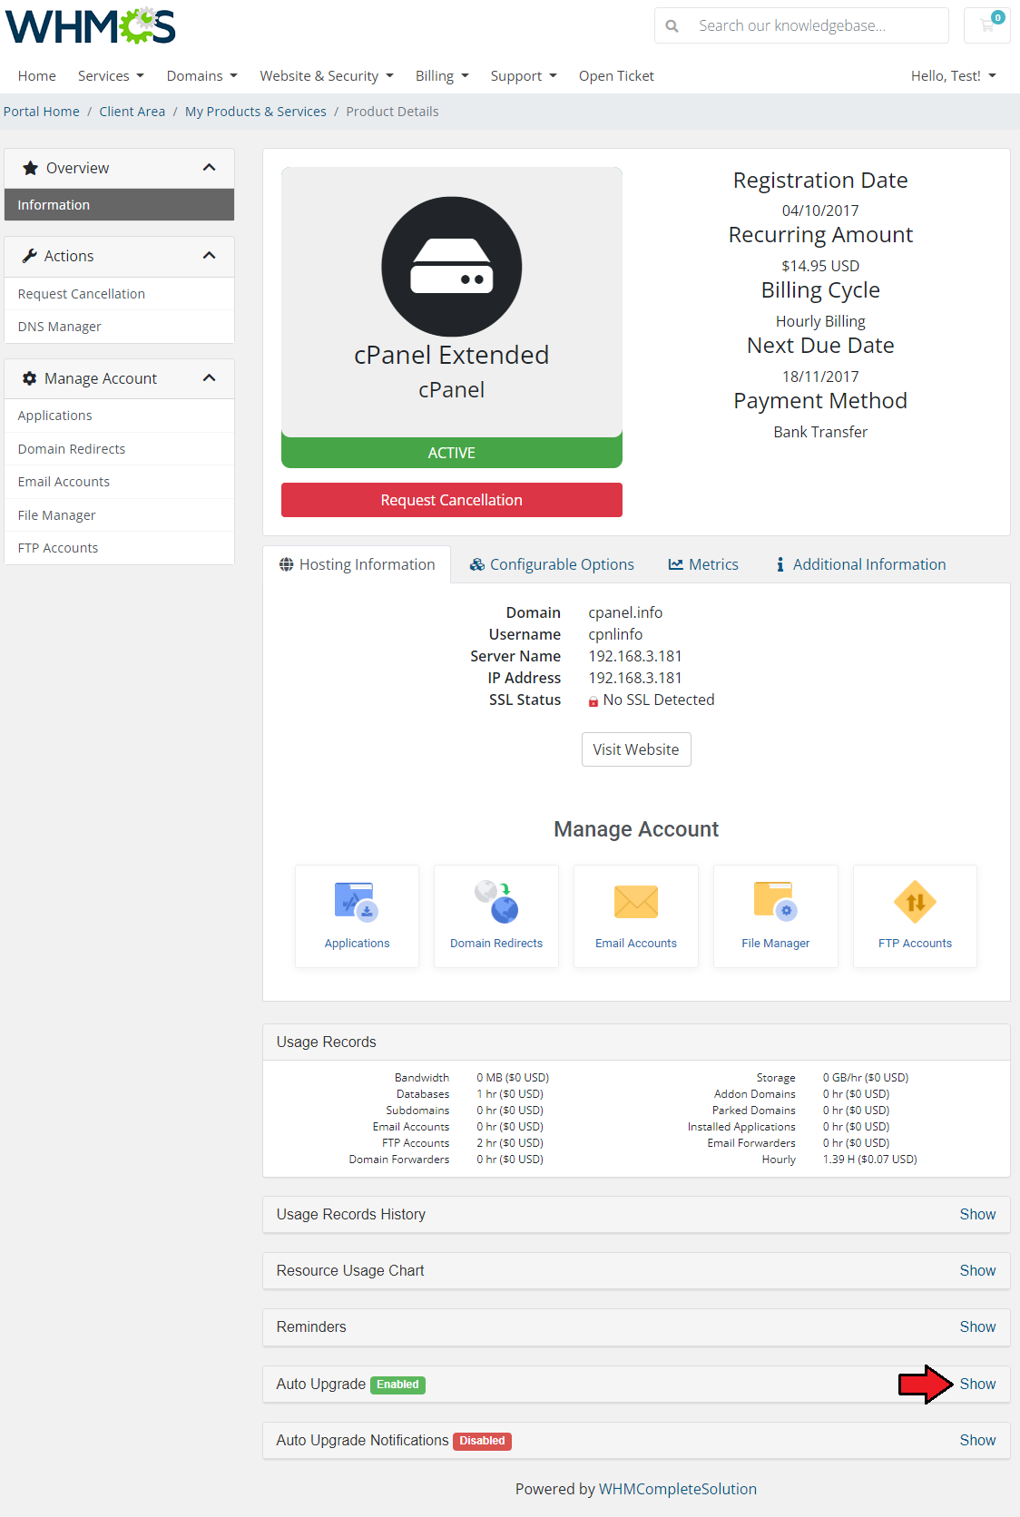Image resolution: width=1020 pixels, height=1517 pixels.
Task: Switch to Metrics tab
Action: (x=703, y=564)
